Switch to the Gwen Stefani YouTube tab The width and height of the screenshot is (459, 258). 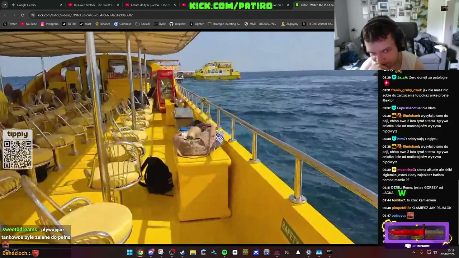[x=94, y=5]
